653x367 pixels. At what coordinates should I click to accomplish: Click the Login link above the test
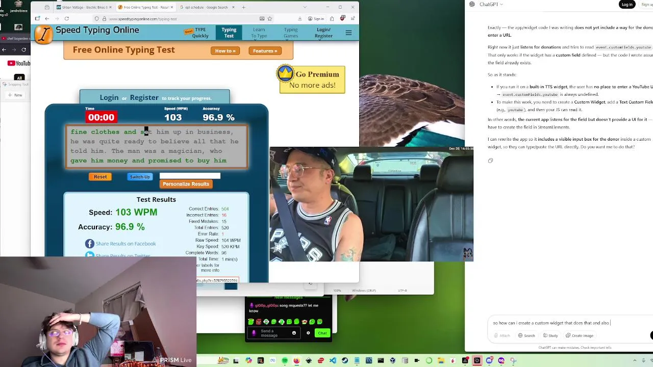[x=109, y=97]
